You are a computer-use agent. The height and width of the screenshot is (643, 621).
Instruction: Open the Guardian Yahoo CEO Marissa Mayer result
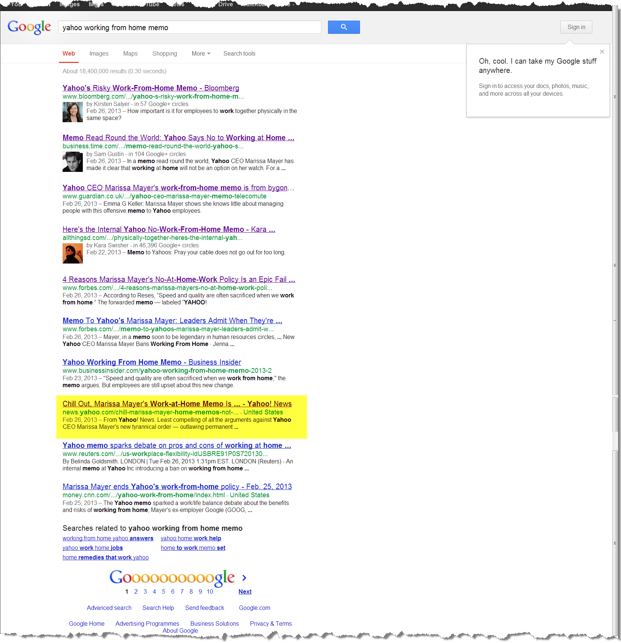click(178, 188)
